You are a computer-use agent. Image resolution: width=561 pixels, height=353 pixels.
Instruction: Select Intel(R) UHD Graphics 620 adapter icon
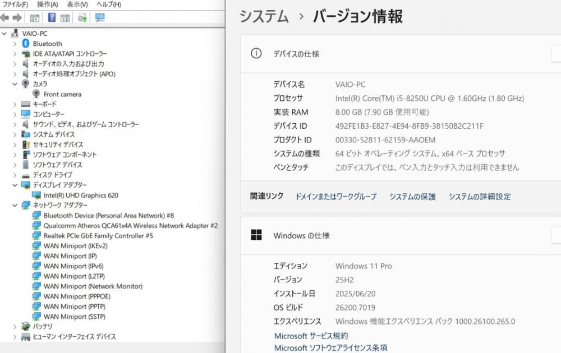36,195
